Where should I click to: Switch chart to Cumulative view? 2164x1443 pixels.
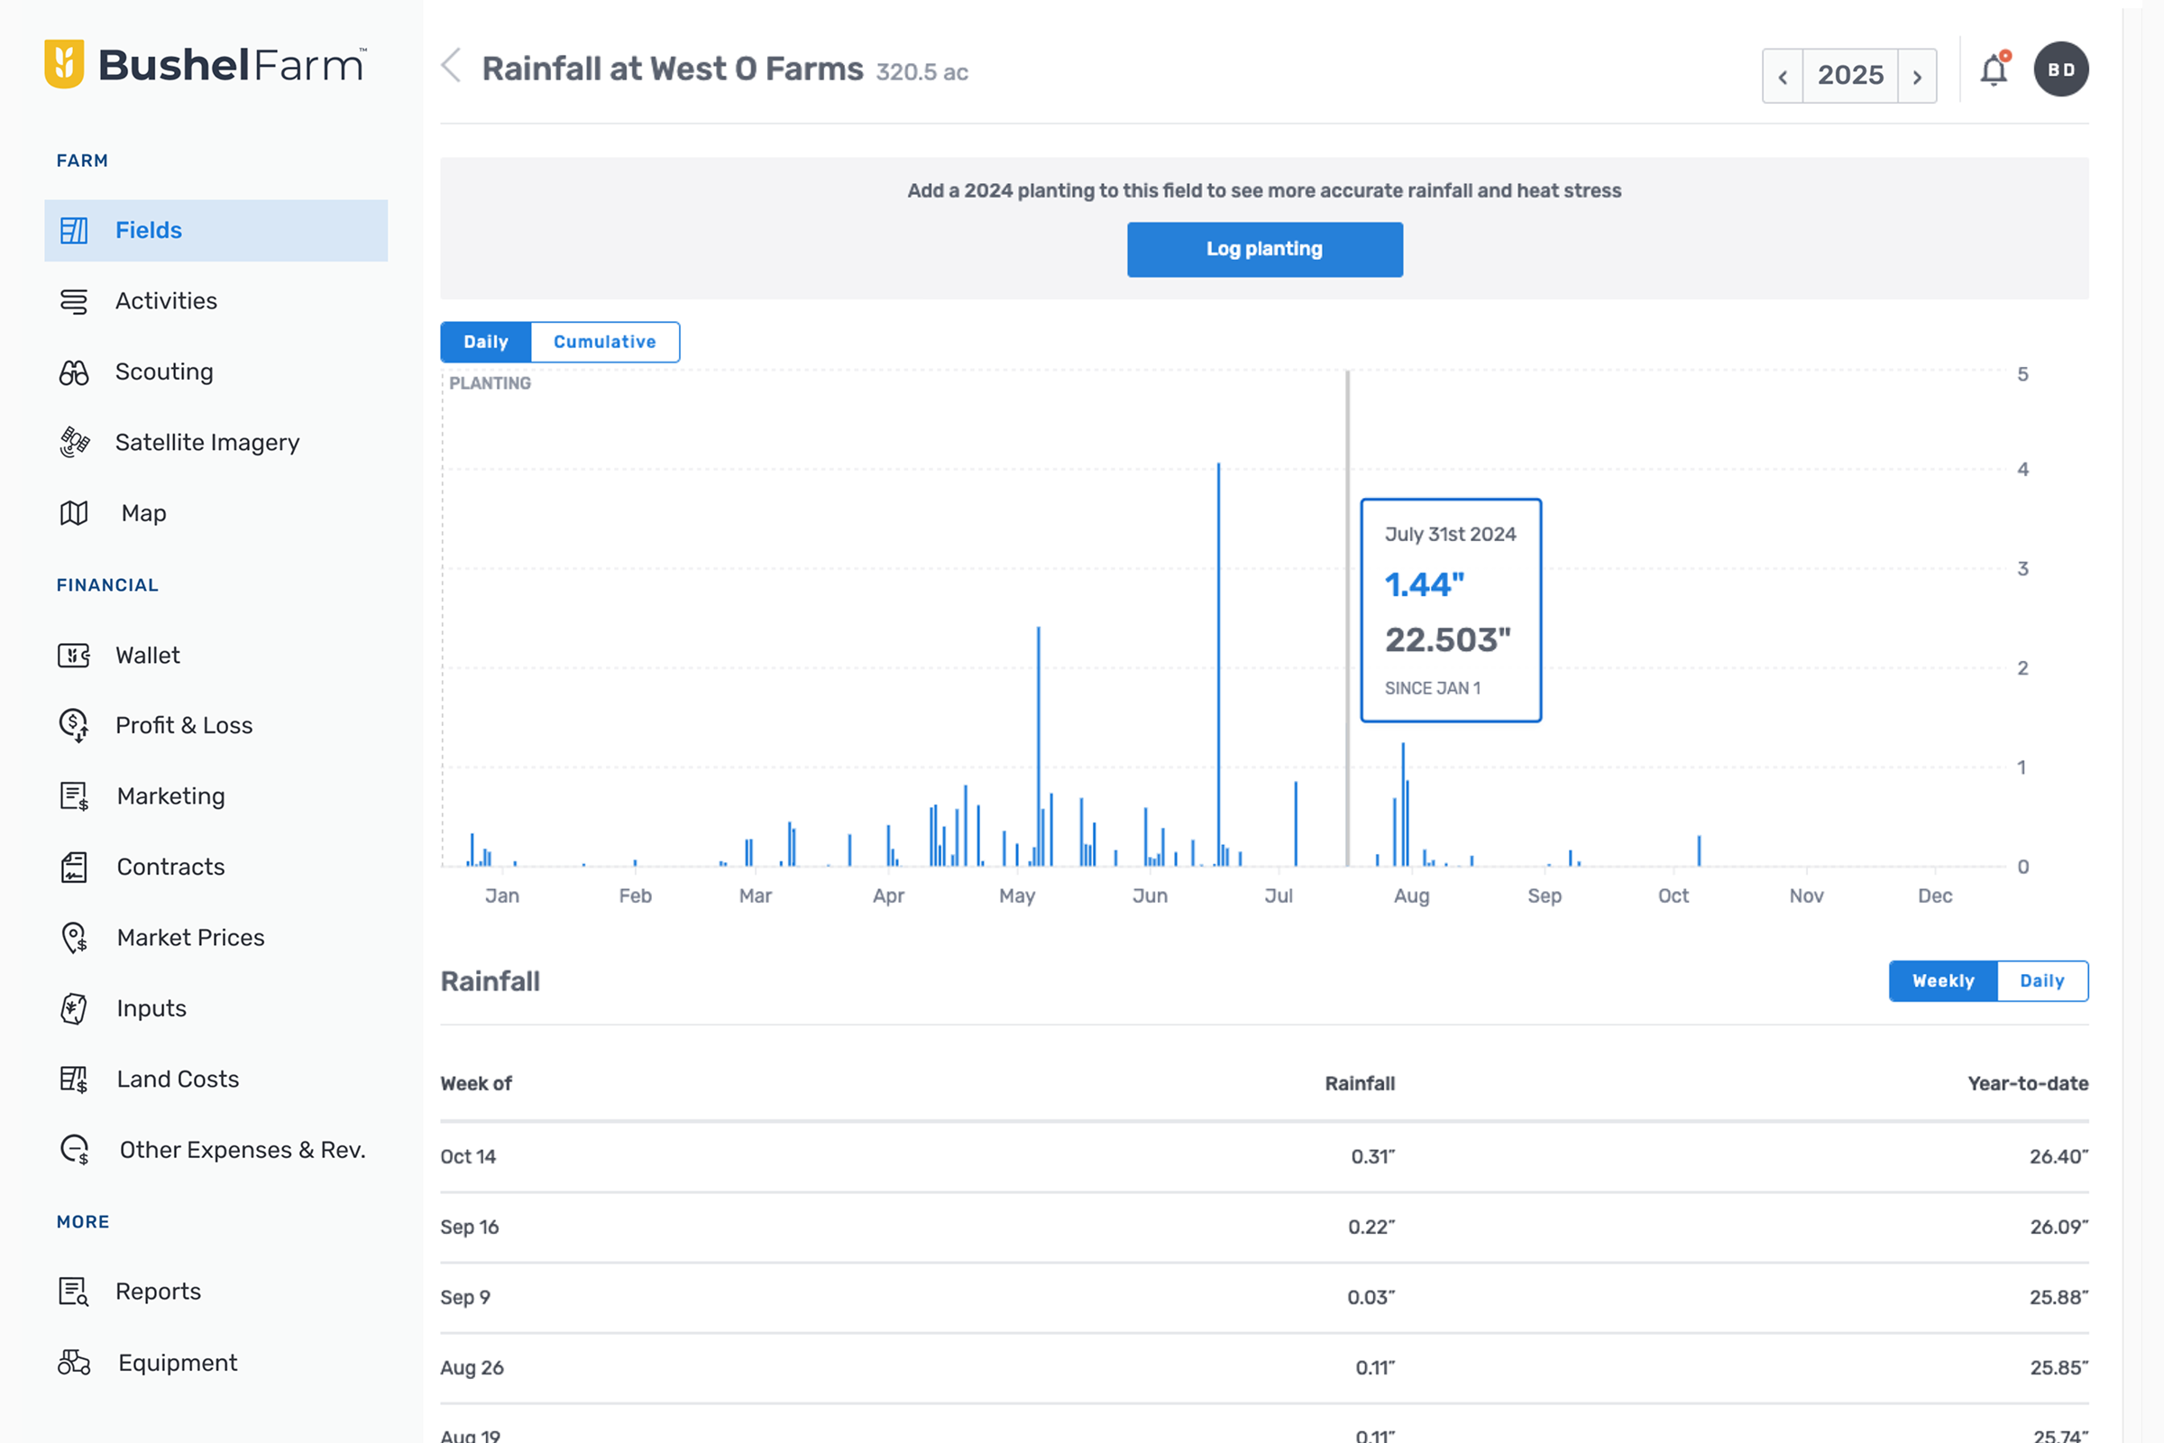tap(604, 343)
